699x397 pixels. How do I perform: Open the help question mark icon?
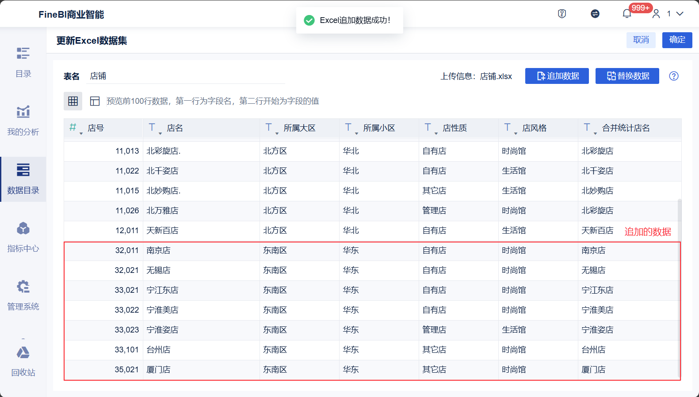tap(674, 76)
